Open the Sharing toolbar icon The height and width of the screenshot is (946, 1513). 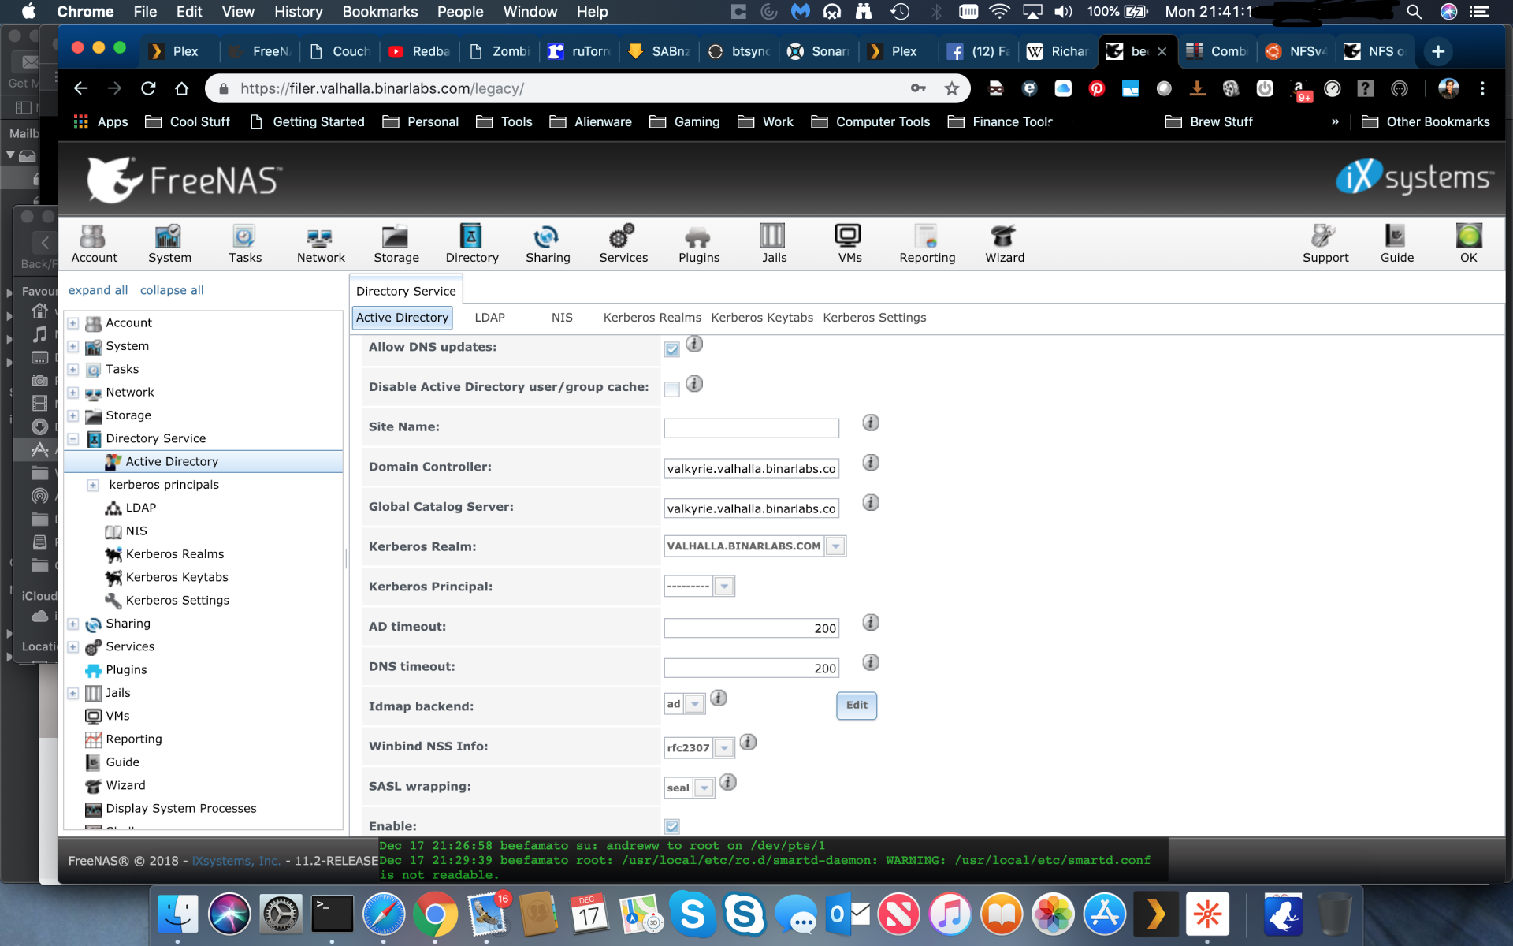click(548, 244)
